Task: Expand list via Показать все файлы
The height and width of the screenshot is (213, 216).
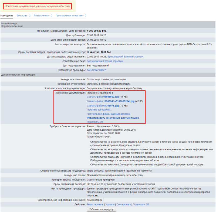Action: (99, 109)
